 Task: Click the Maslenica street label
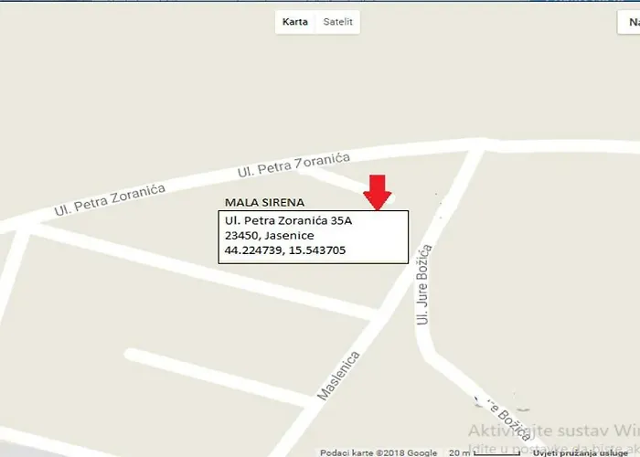(338, 376)
